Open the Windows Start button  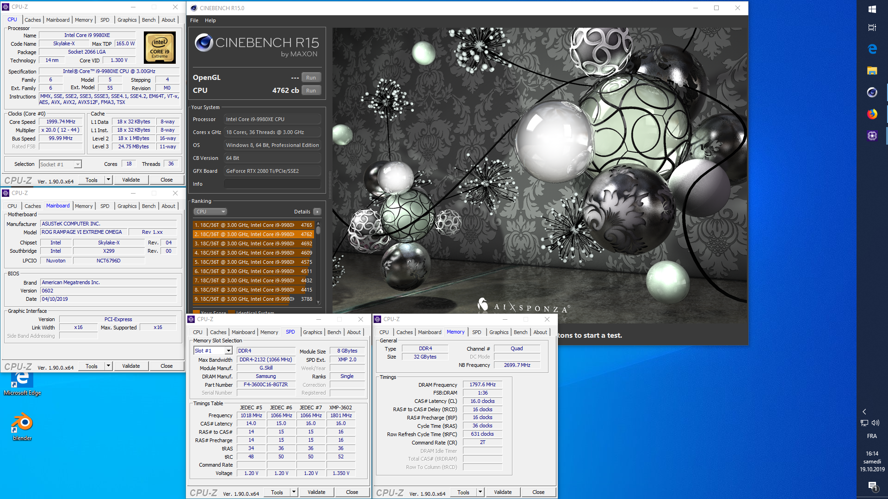[872, 9]
